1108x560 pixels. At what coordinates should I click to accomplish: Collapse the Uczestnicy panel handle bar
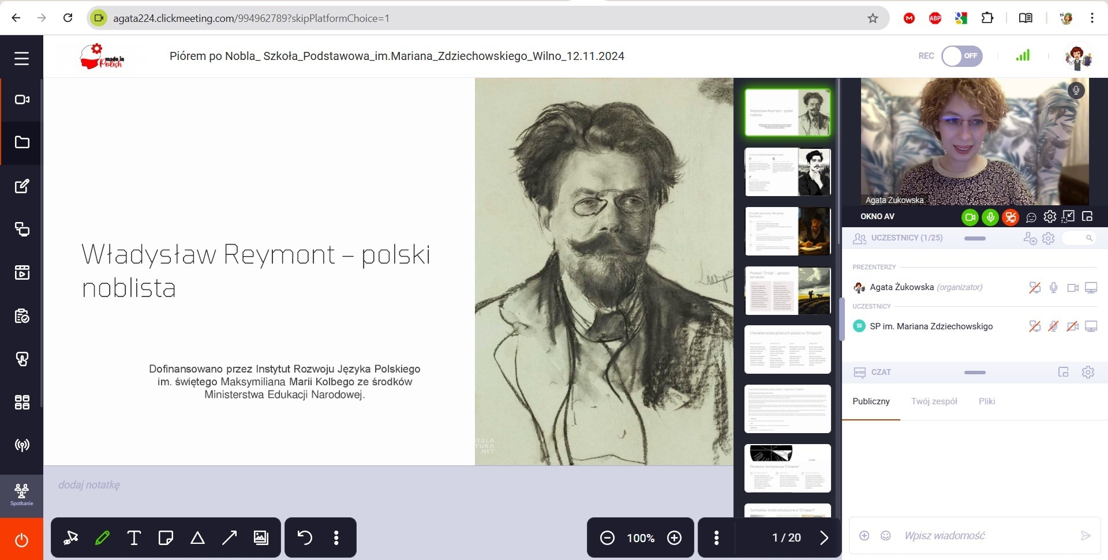tap(975, 238)
